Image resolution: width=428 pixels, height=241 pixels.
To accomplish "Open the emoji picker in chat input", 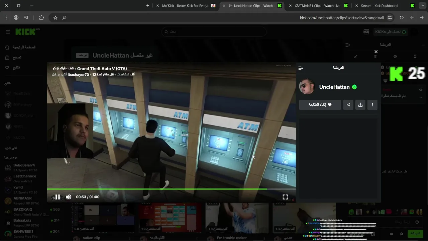I will tap(417, 222).
